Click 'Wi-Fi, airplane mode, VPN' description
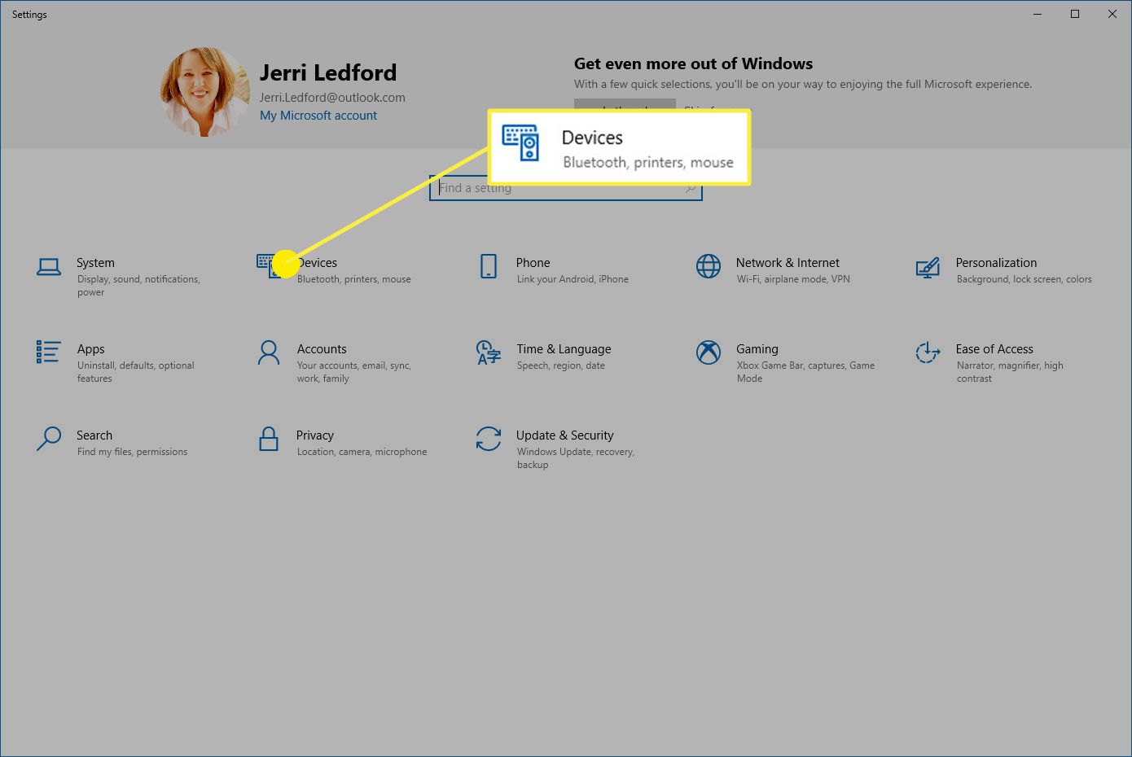1132x757 pixels. 793,279
